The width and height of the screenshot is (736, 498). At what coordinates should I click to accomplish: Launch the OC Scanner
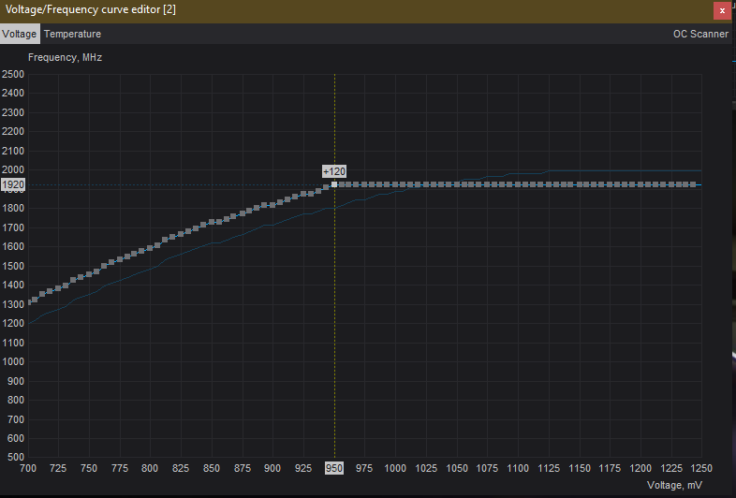tap(700, 34)
